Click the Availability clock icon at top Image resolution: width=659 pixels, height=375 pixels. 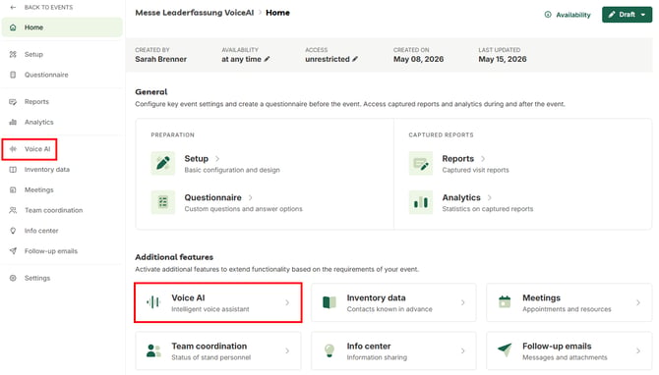point(548,15)
